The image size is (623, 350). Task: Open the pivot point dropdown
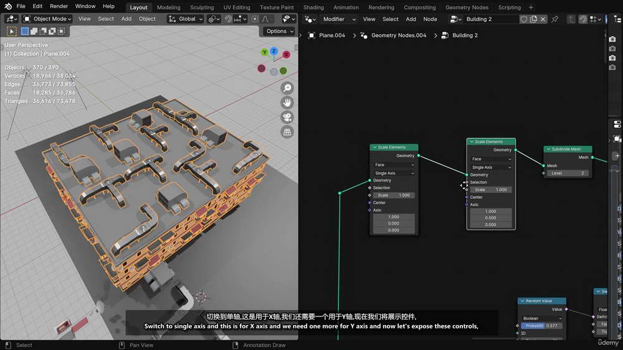[x=214, y=19]
